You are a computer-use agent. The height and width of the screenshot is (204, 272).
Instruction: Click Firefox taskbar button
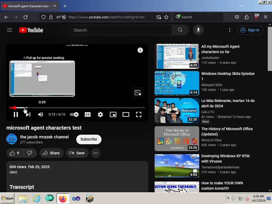pos(63,198)
